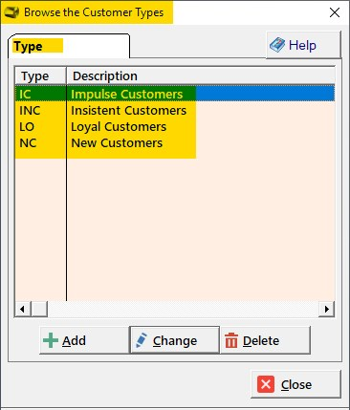Screen dimensions: 350x410
Task: Click the red X icon on Close
Action: click(x=266, y=384)
